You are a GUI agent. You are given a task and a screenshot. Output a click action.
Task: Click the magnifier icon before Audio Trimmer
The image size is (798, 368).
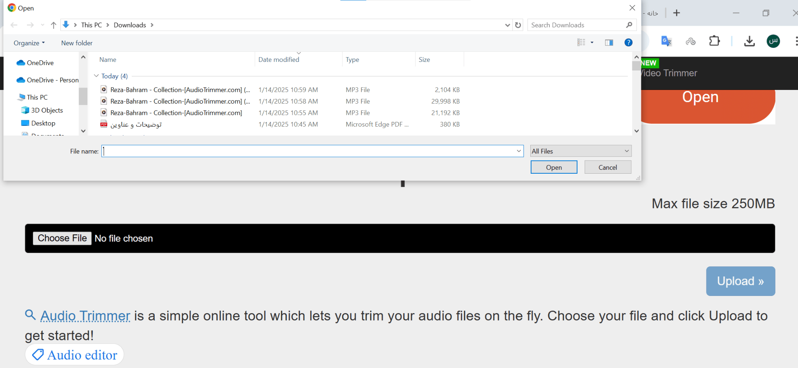[30, 314]
